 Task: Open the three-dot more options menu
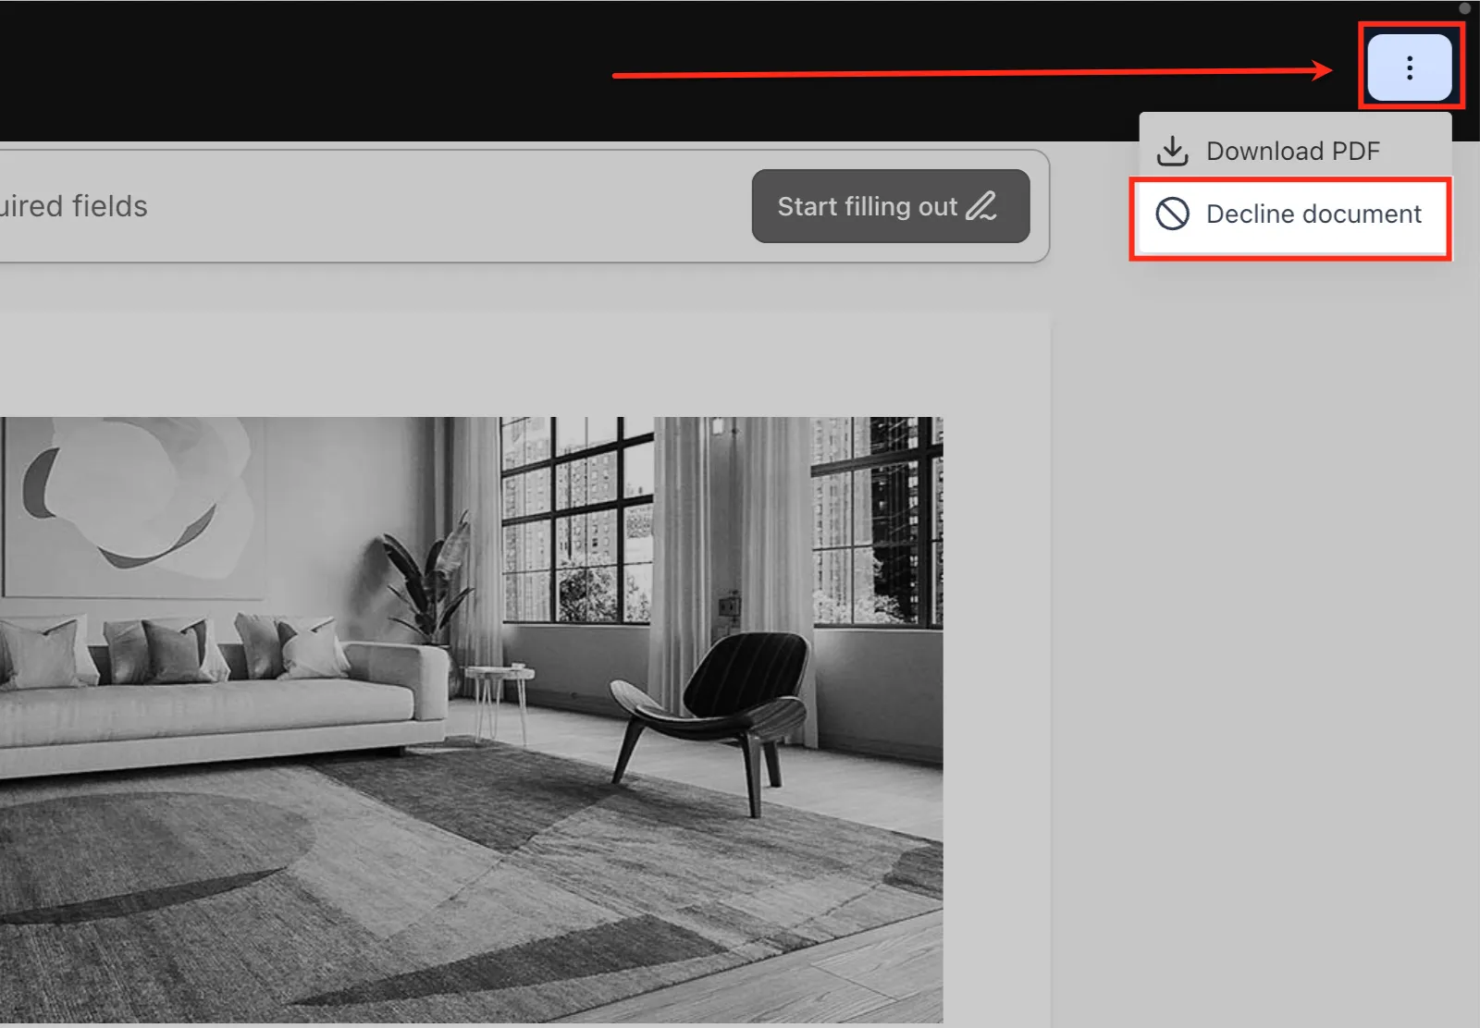click(1410, 67)
